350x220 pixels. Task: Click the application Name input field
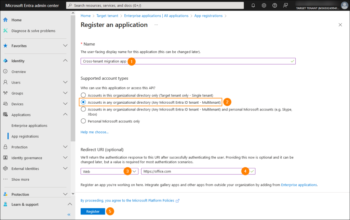tap(188, 61)
